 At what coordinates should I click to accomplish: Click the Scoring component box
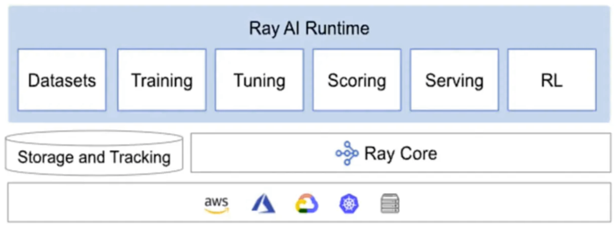(357, 80)
